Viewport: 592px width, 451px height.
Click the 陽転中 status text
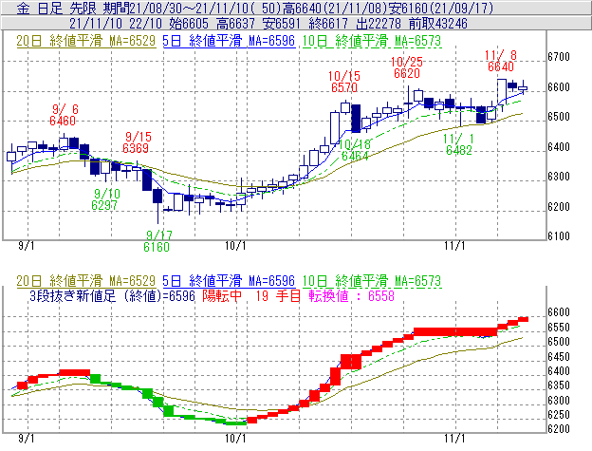[x=222, y=295]
